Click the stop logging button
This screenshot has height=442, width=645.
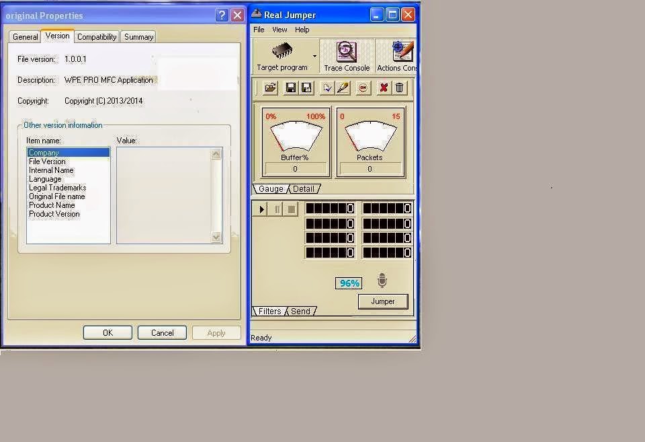click(x=291, y=209)
